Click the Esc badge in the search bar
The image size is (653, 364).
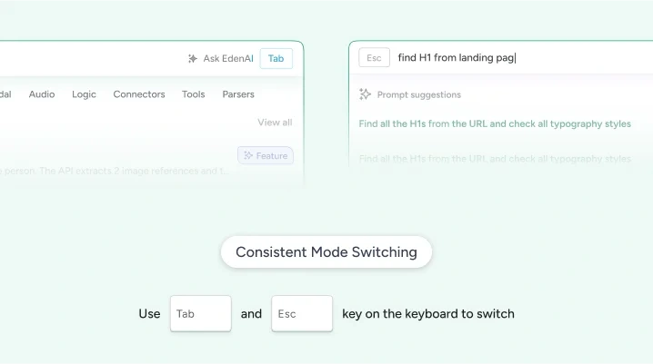(x=372, y=58)
